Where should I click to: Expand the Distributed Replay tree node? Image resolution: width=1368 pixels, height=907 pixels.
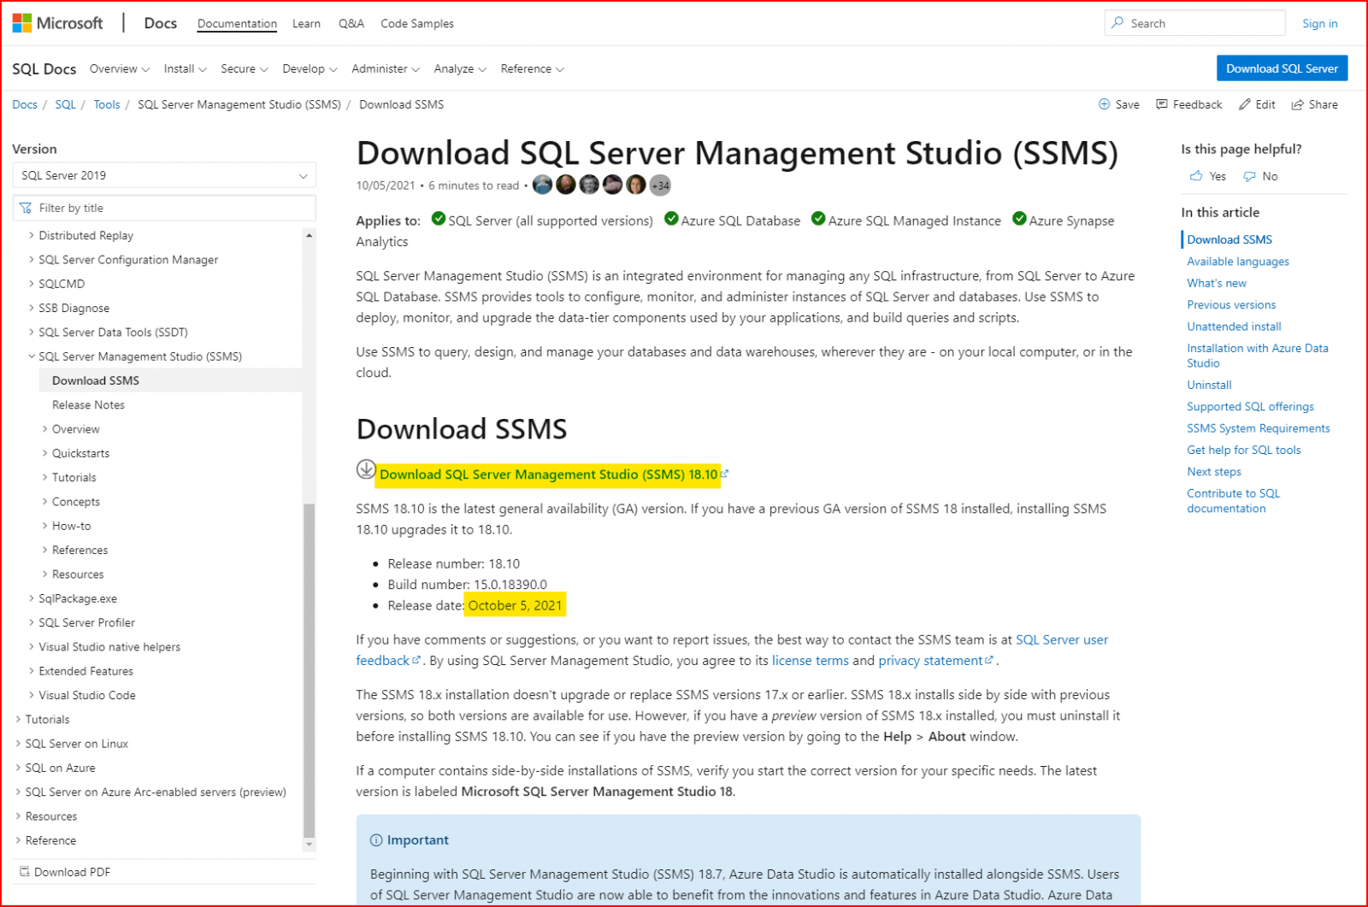[x=32, y=235]
